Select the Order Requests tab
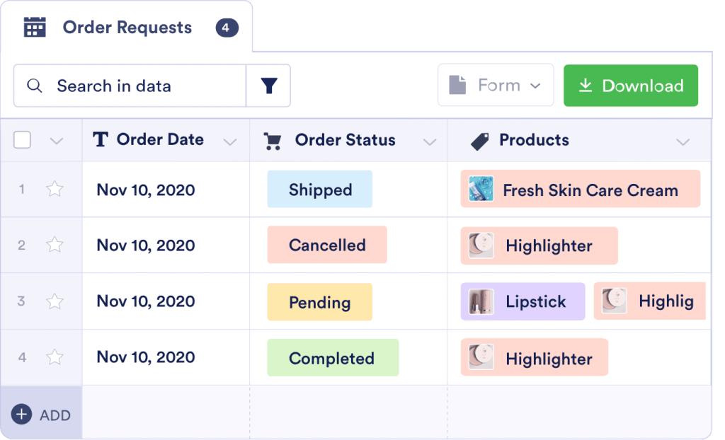Image resolution: width=725 pixels, height=440 pixels. pos(127,28)
